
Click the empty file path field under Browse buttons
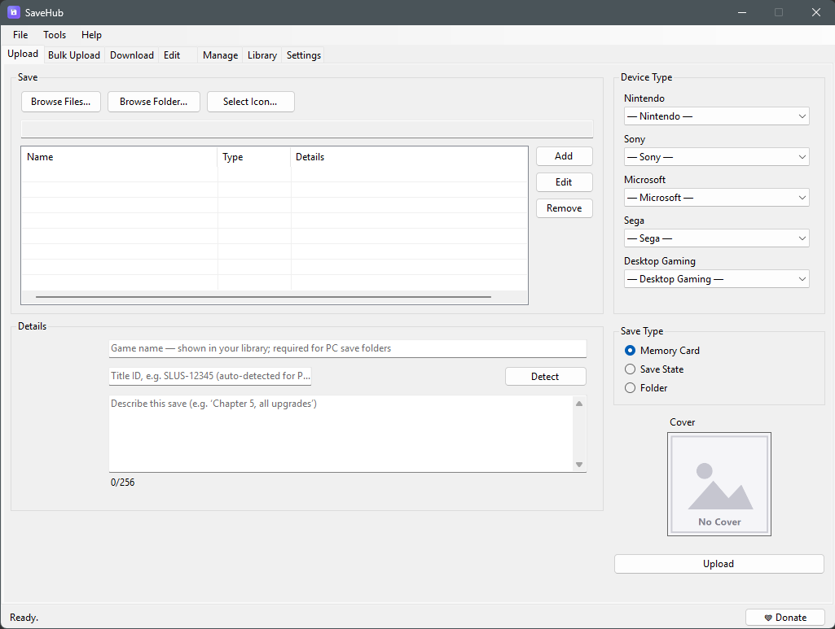coord(307,129)
